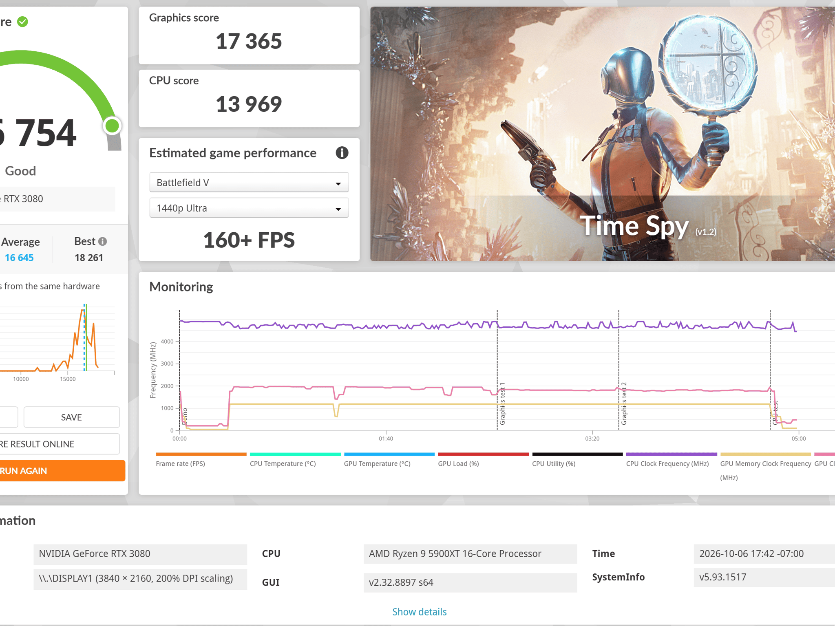835x626 pixels.
Task: Click the CPU score value 13 969
Action: tap(249, 104)
